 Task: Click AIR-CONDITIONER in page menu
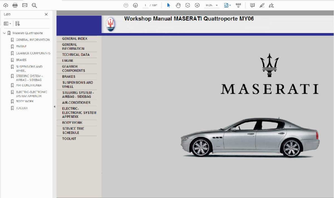tap(76, 102)
